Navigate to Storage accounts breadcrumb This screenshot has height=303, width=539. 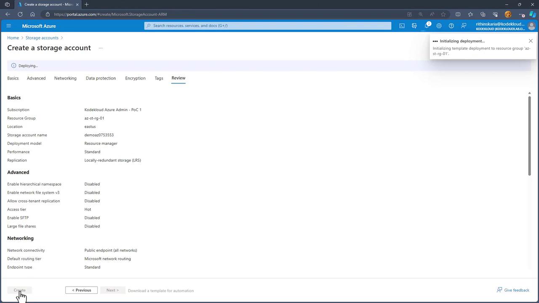(x=42, y=38)
